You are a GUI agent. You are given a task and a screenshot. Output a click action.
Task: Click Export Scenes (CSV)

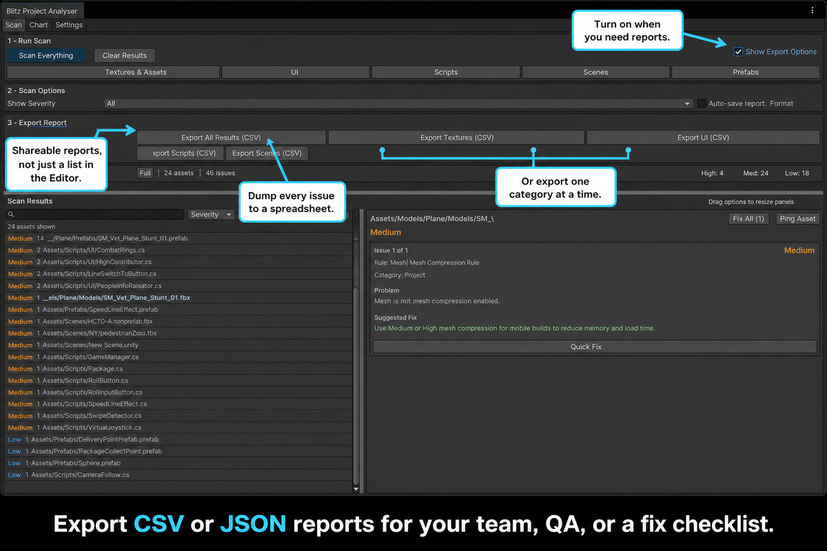[267, 153]
